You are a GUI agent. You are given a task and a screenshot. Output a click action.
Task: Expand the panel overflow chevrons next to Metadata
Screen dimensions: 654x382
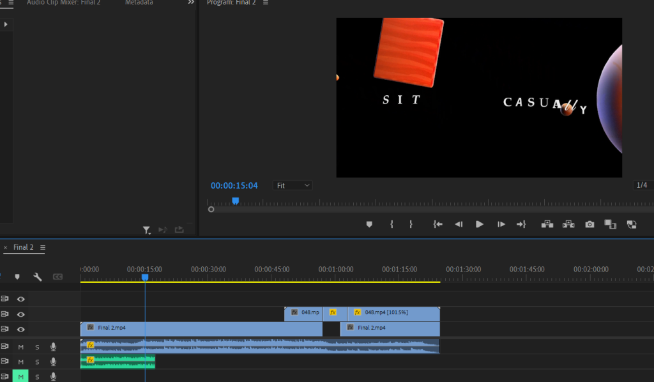[x=191, y=2]
